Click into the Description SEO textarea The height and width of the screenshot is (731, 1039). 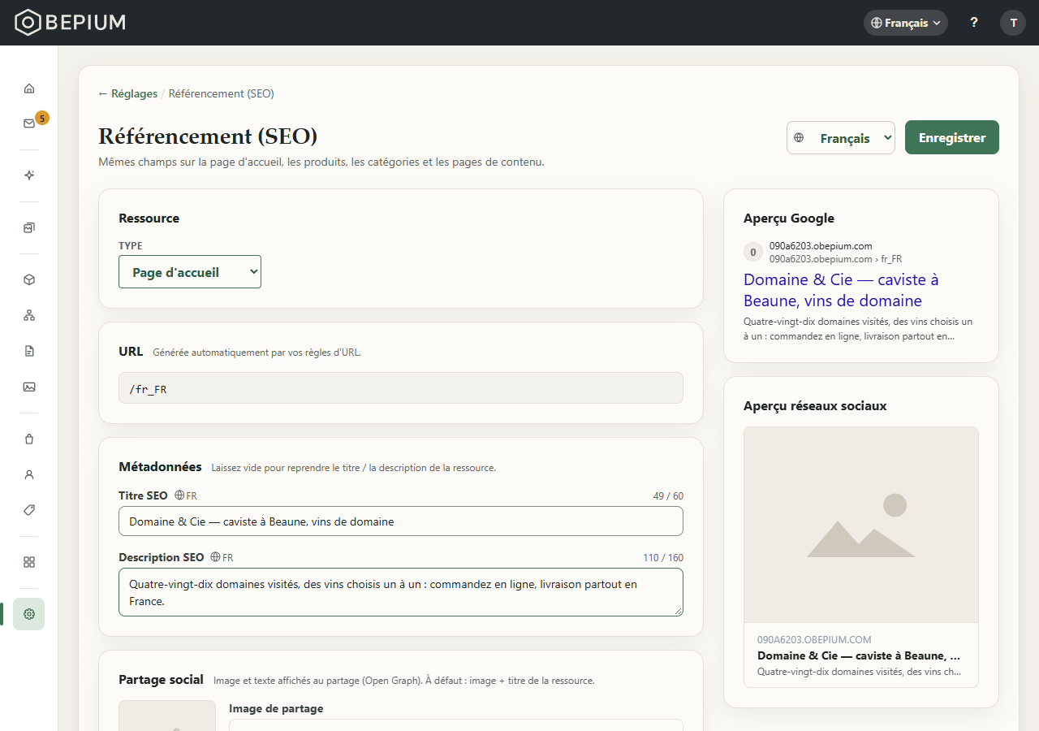pos(401,592)
